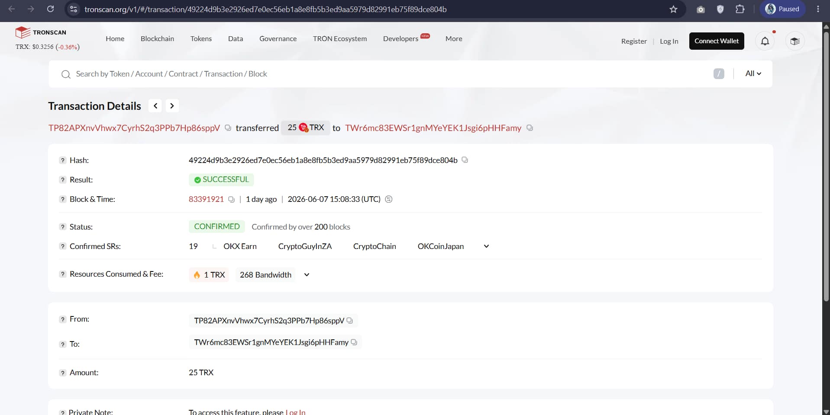The image size is (830, 415).
Task: Open the Governance menu
Action: click(278, 38)
